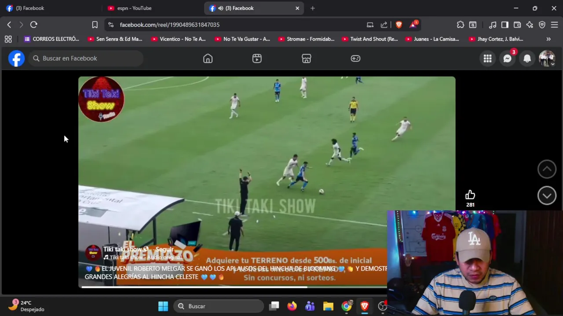Click the Facebook logo
This screenshot has width=563, height=316.
click(x=16, y=58)
